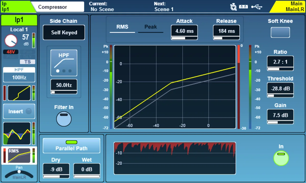Toggle the Filter In round button
306x183 pixels.
click(x=64, y=119)
